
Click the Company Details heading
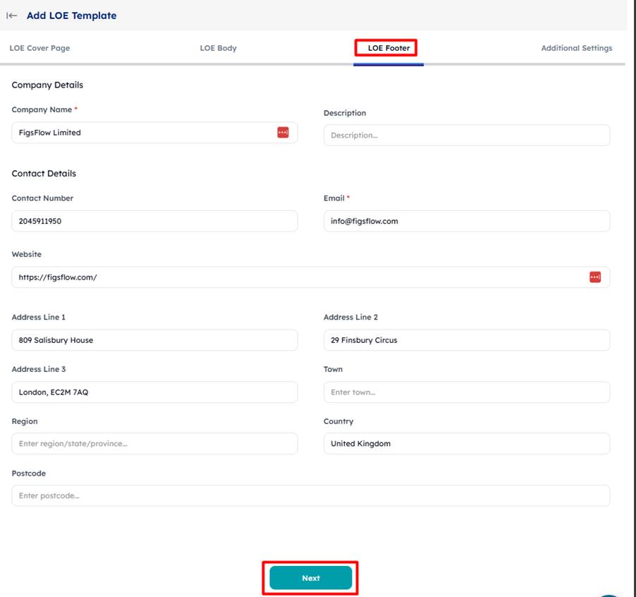[x=47, y=85]
